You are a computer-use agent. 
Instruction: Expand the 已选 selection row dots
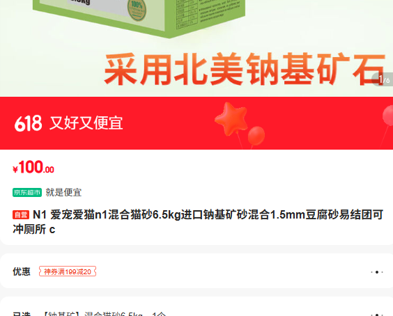377,314
